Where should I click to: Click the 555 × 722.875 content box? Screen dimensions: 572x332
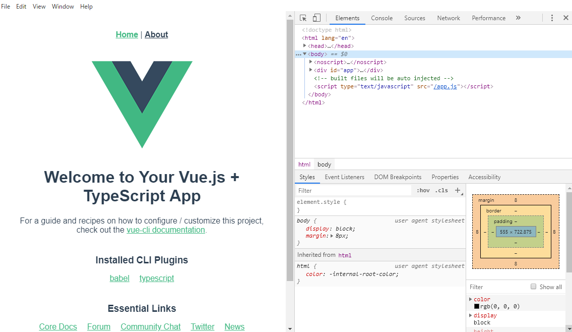pyautogui.click(x=516, y=232)
